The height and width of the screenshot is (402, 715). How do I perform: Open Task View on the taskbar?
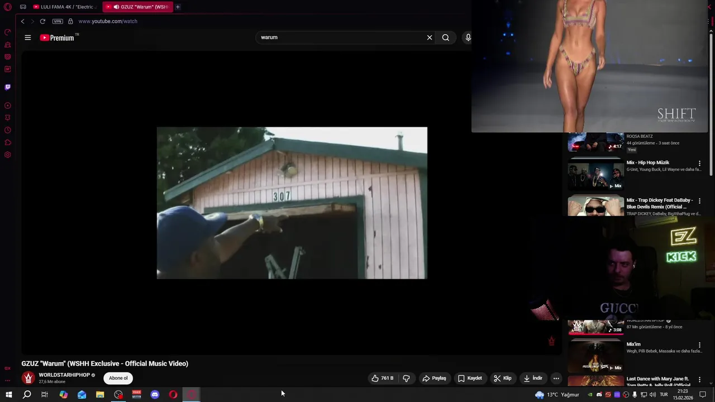coord(45,395)
